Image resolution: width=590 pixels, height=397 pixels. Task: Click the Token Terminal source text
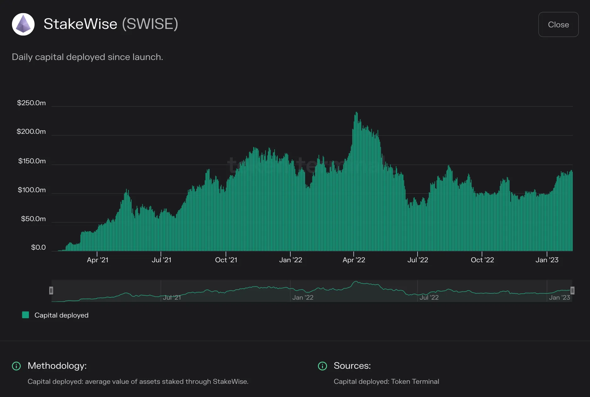point(415,382)
